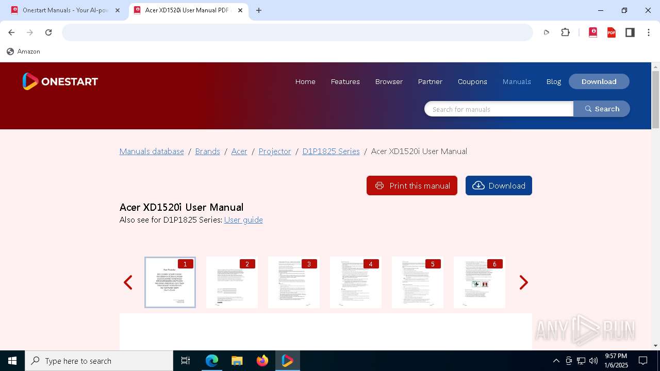Screen dimensions: 660x371
Task: Click the OneStart logo
Action: pyautogui.click(x=60, y=81)
